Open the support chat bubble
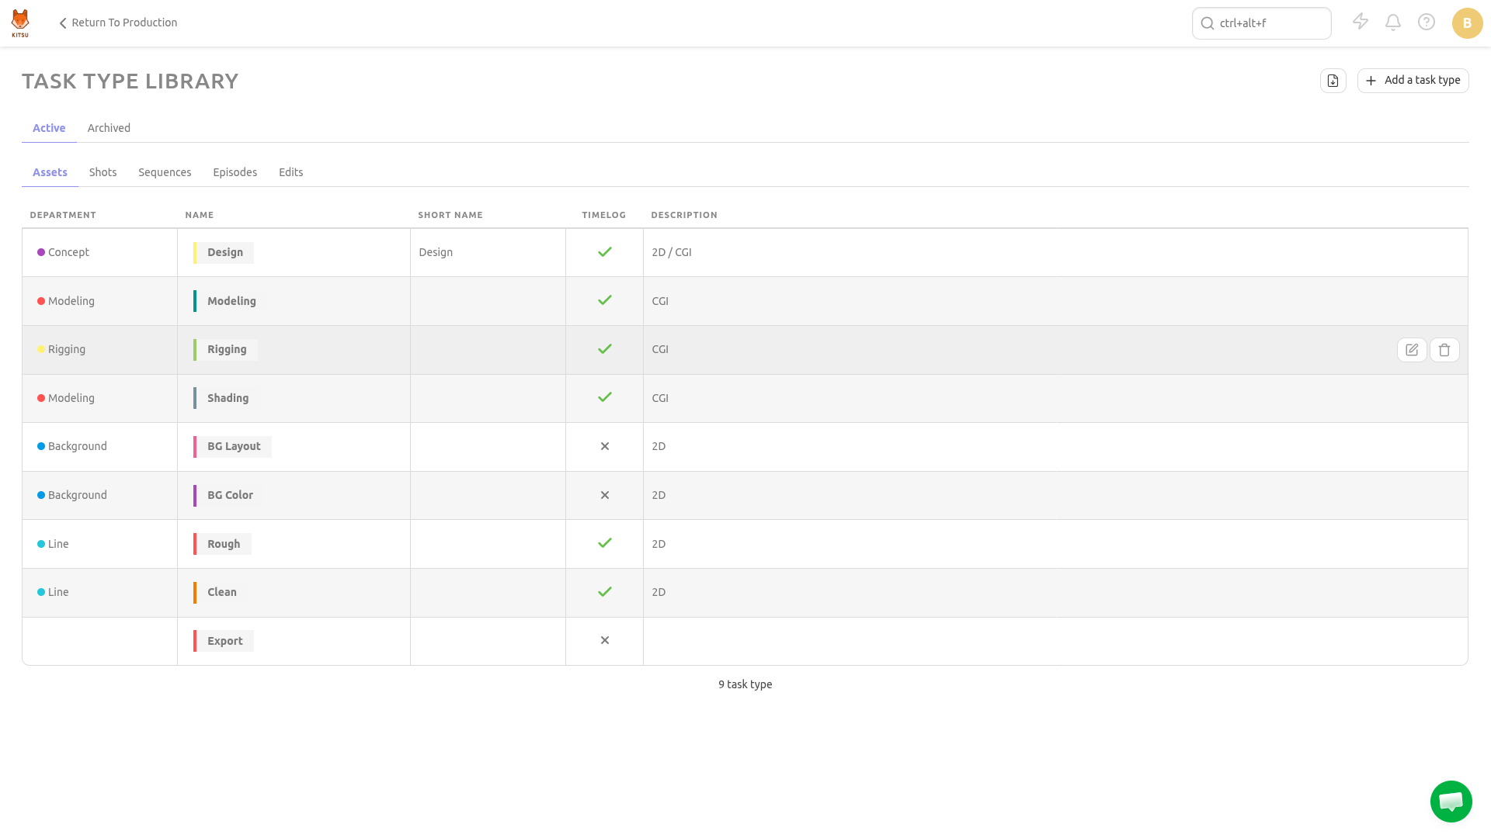Viewport: 1491px width, 838px height. 1451,802
